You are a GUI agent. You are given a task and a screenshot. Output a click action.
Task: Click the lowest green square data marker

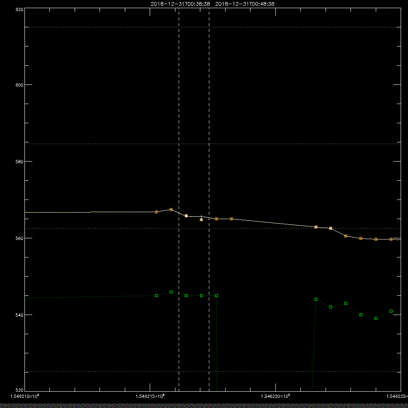376,319
